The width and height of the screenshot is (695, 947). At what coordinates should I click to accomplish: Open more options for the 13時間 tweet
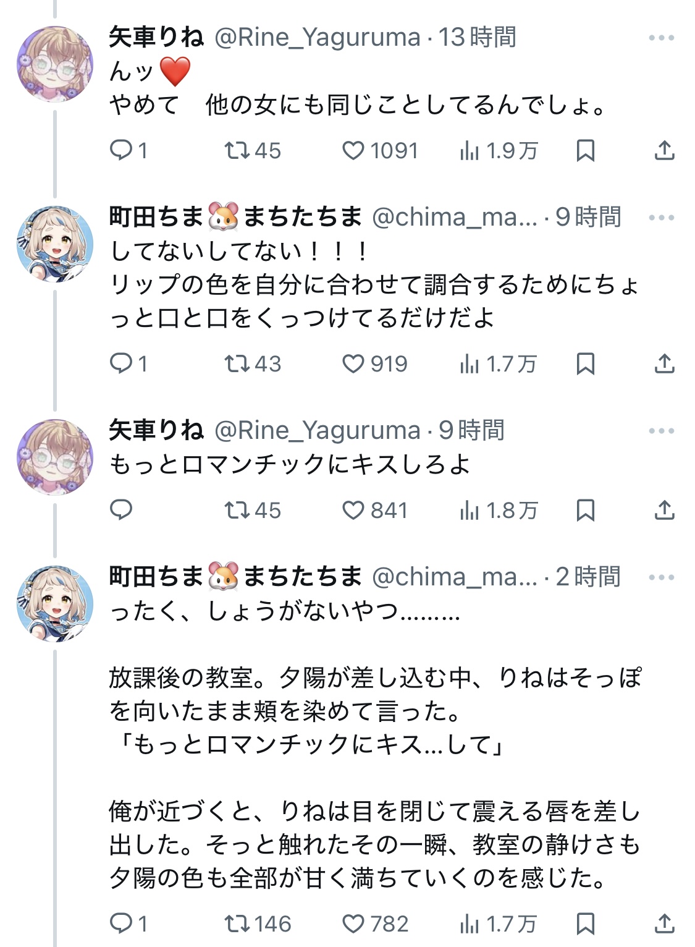coord(662,38)
